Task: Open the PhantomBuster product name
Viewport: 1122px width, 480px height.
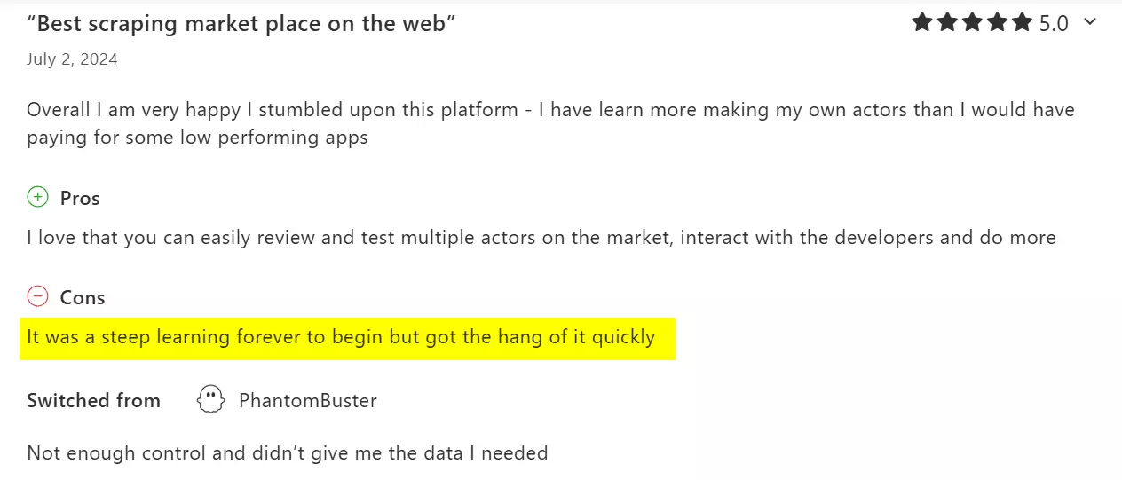Action: coord(308,401)
